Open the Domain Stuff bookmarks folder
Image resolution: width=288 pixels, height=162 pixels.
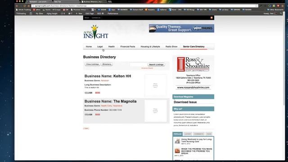tap(136, 9)
